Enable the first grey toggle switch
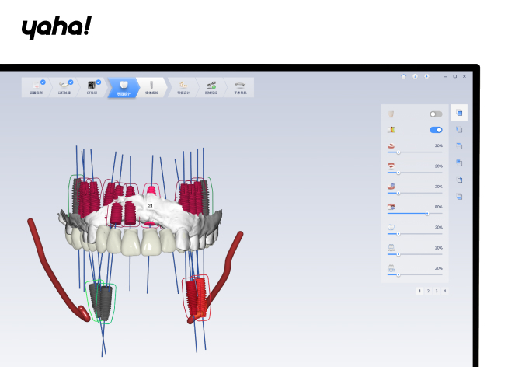522x367 pixels. pyautogui.click(x=436, y=114)
